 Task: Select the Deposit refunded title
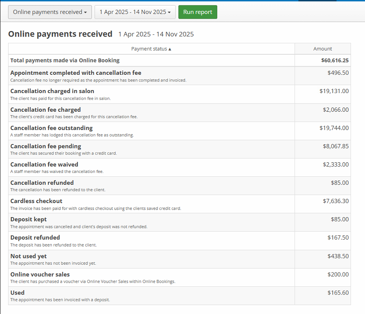click(x=35, y=238)
